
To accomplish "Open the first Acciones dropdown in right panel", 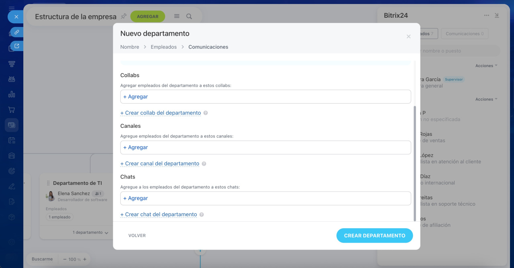I will (486, 65).
